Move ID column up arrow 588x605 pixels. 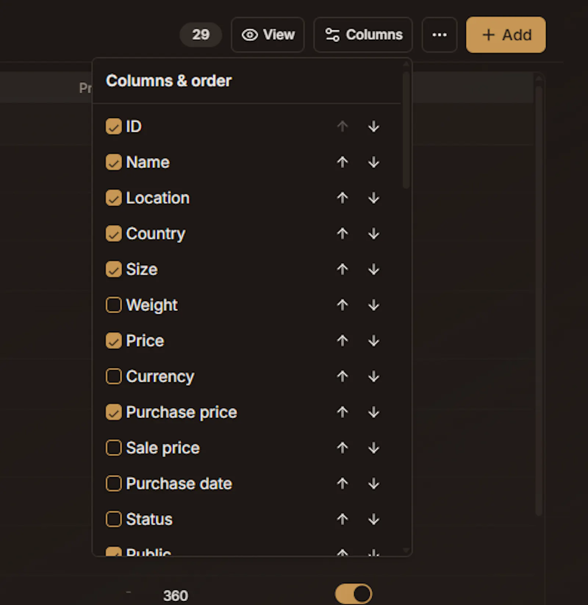pos(343,126)
